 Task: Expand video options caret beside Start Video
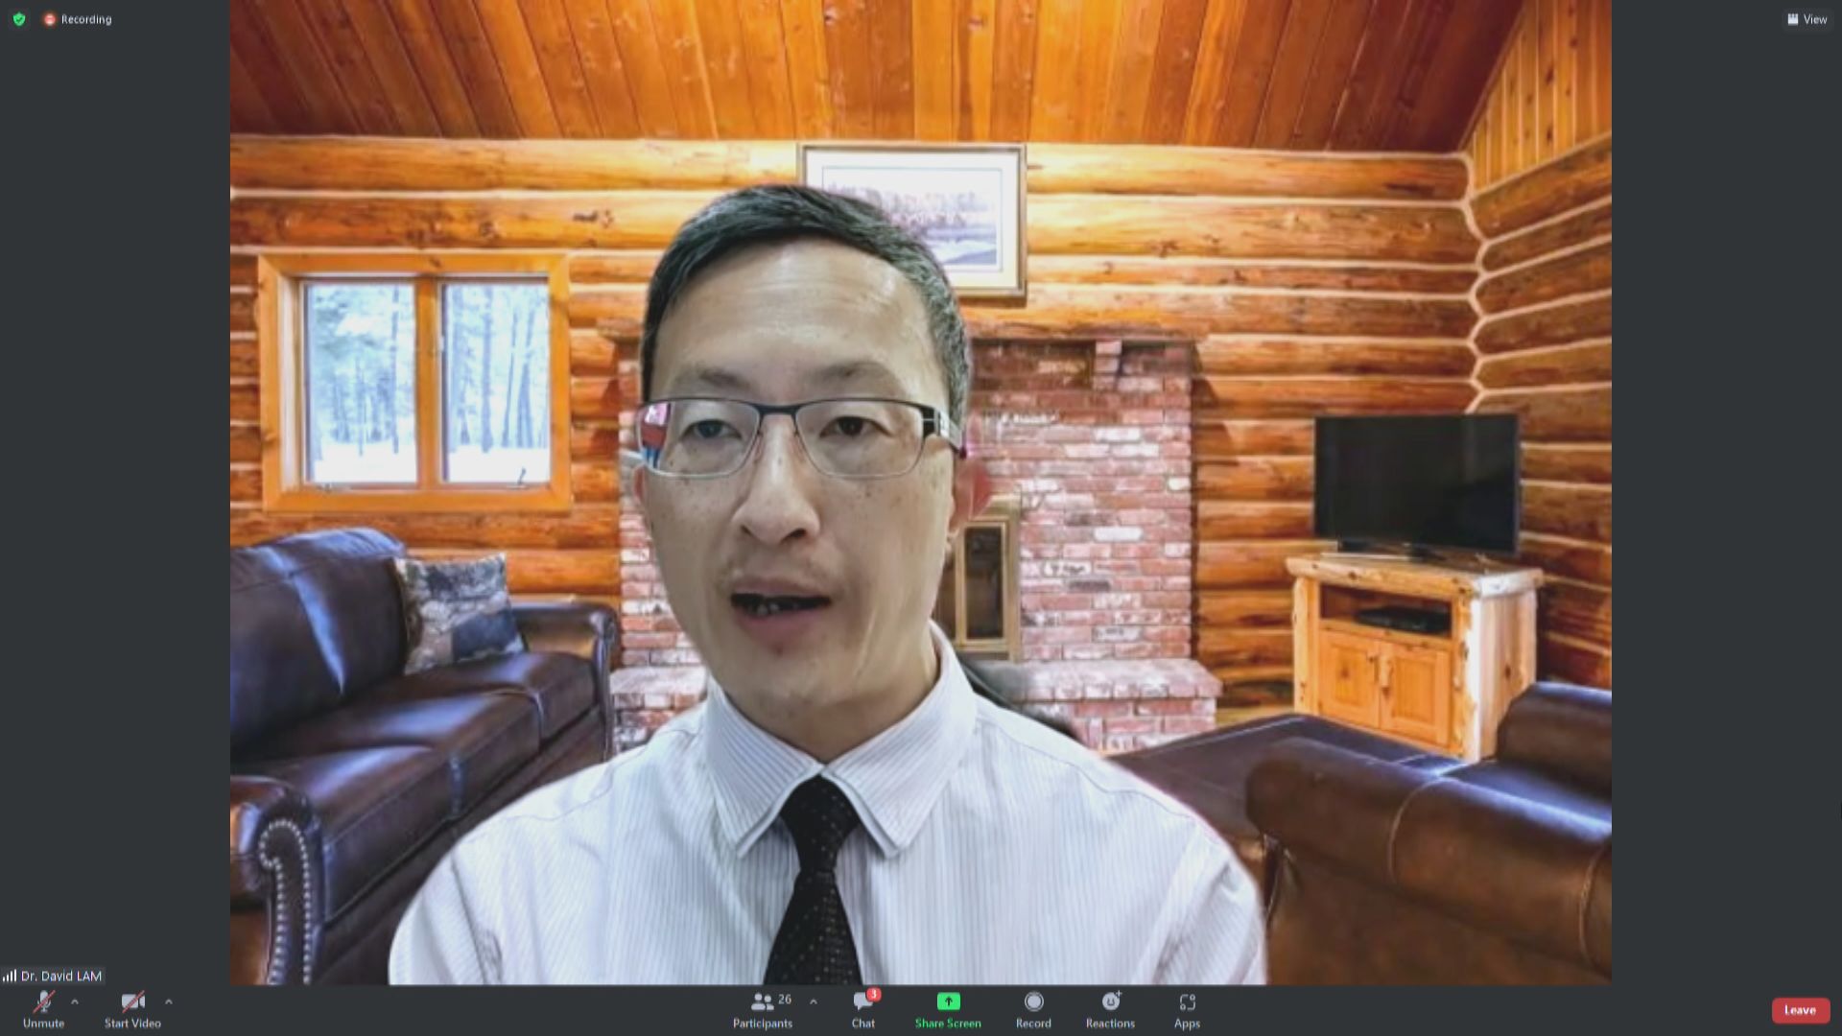click(x=169, y=1001)
